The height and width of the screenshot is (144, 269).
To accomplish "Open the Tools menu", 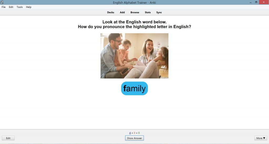I will click(19, 7).
